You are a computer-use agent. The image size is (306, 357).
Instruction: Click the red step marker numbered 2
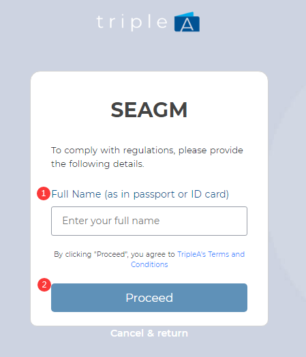coord(44,285)
